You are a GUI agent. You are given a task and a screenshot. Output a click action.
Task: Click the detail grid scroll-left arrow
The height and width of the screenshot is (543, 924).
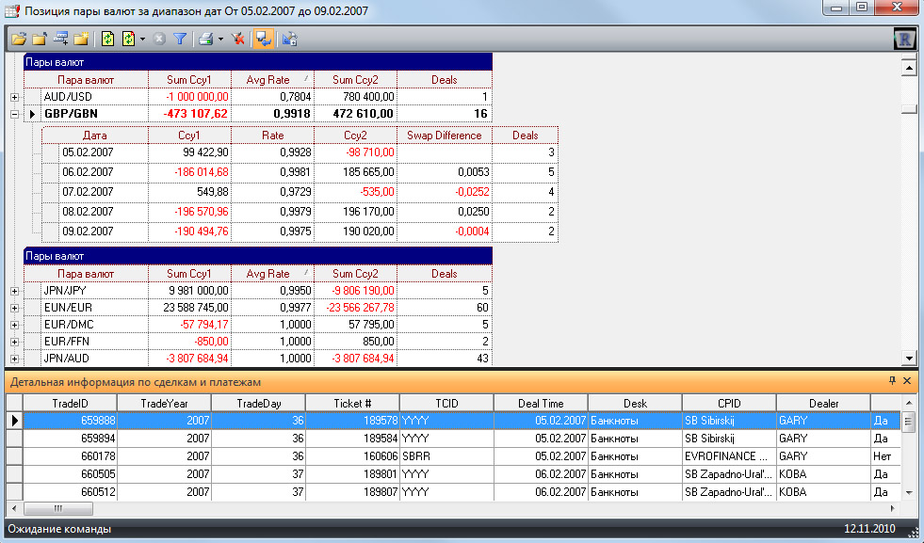(x=14, y=508)
